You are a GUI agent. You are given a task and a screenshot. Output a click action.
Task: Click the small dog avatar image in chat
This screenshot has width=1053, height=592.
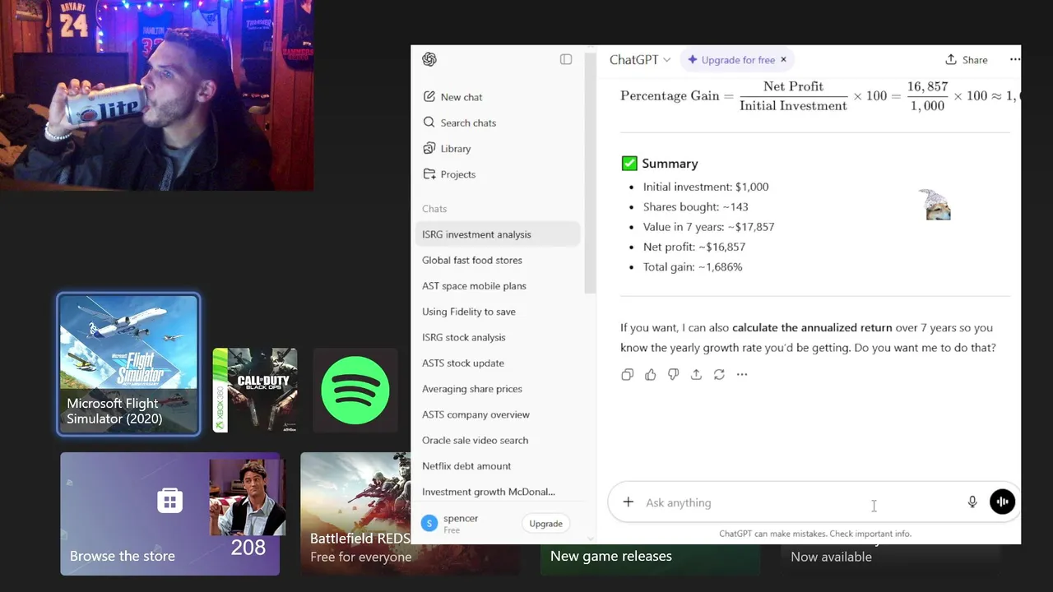[935, 205]
